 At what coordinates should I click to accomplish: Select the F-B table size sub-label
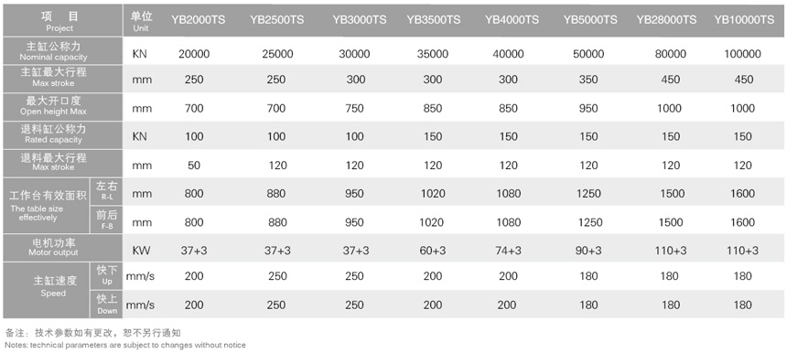[x=106, y=219]
